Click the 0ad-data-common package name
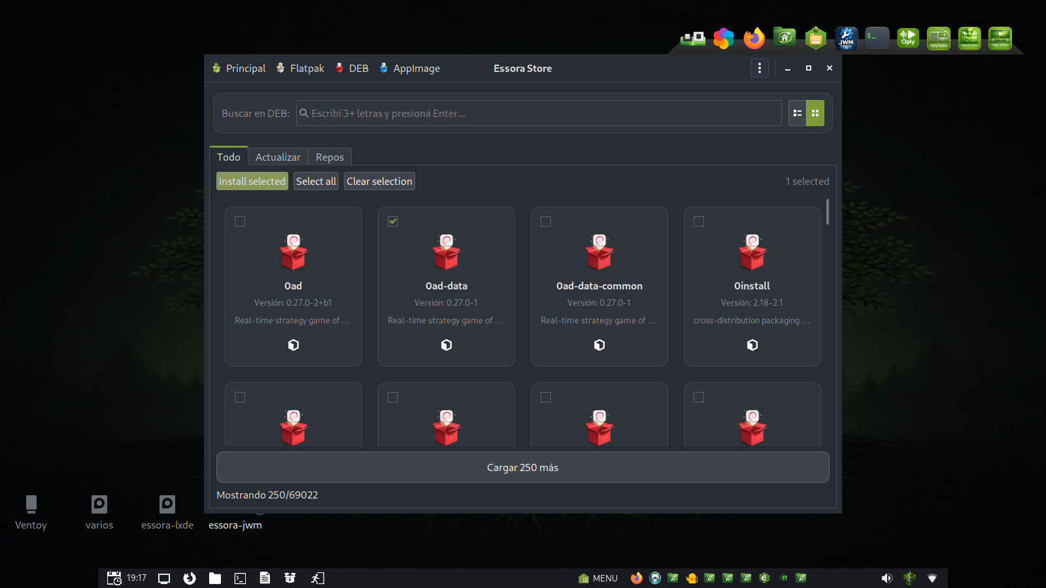Image resolution: width=1046 pixels, height=588 pixels. tap(599, 286)
